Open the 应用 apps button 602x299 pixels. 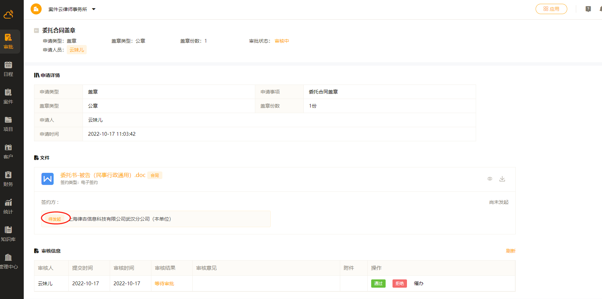click(551, 9)
